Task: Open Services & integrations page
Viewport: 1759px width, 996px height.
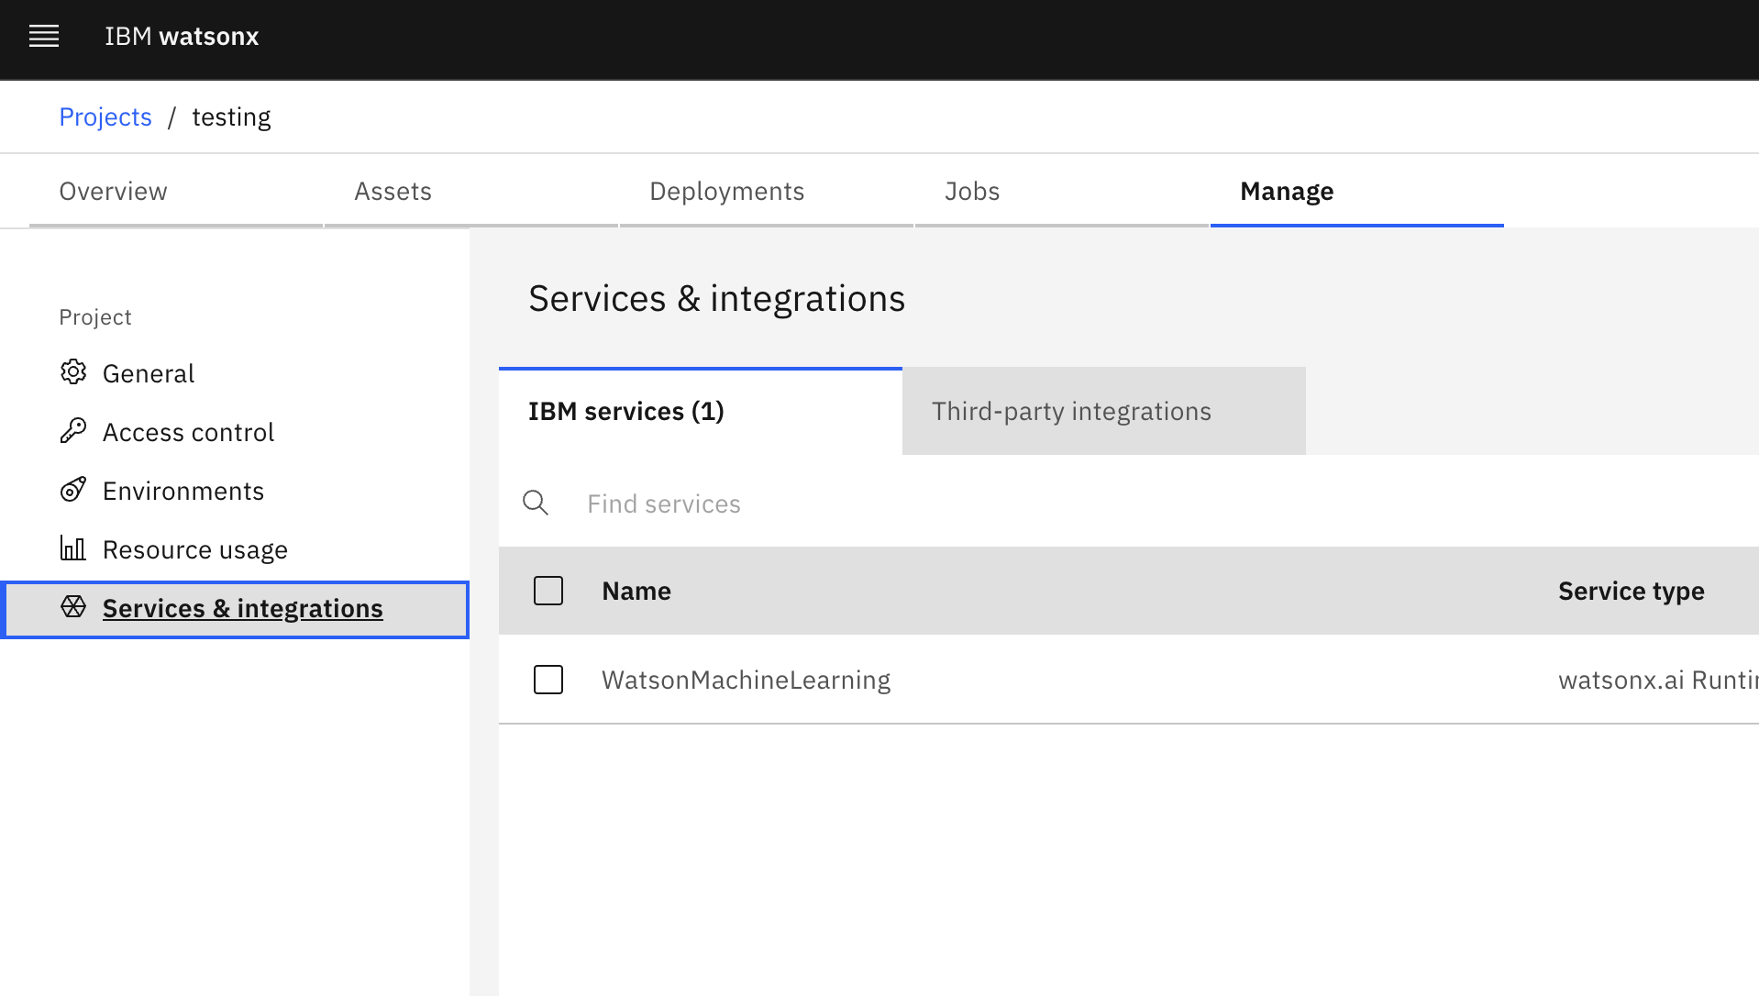Action: (237, 609)
